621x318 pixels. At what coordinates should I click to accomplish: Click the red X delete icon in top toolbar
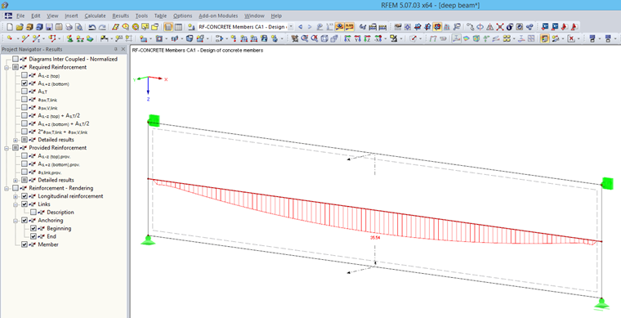point(500,27)
